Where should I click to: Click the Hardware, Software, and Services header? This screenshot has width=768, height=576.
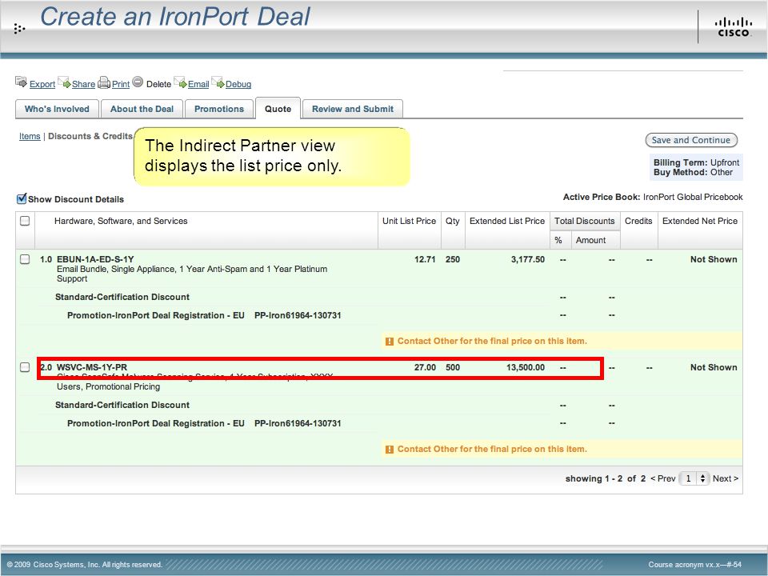(121, 221)
